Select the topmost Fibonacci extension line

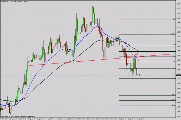pyautogui.click(x=147, y=20)
